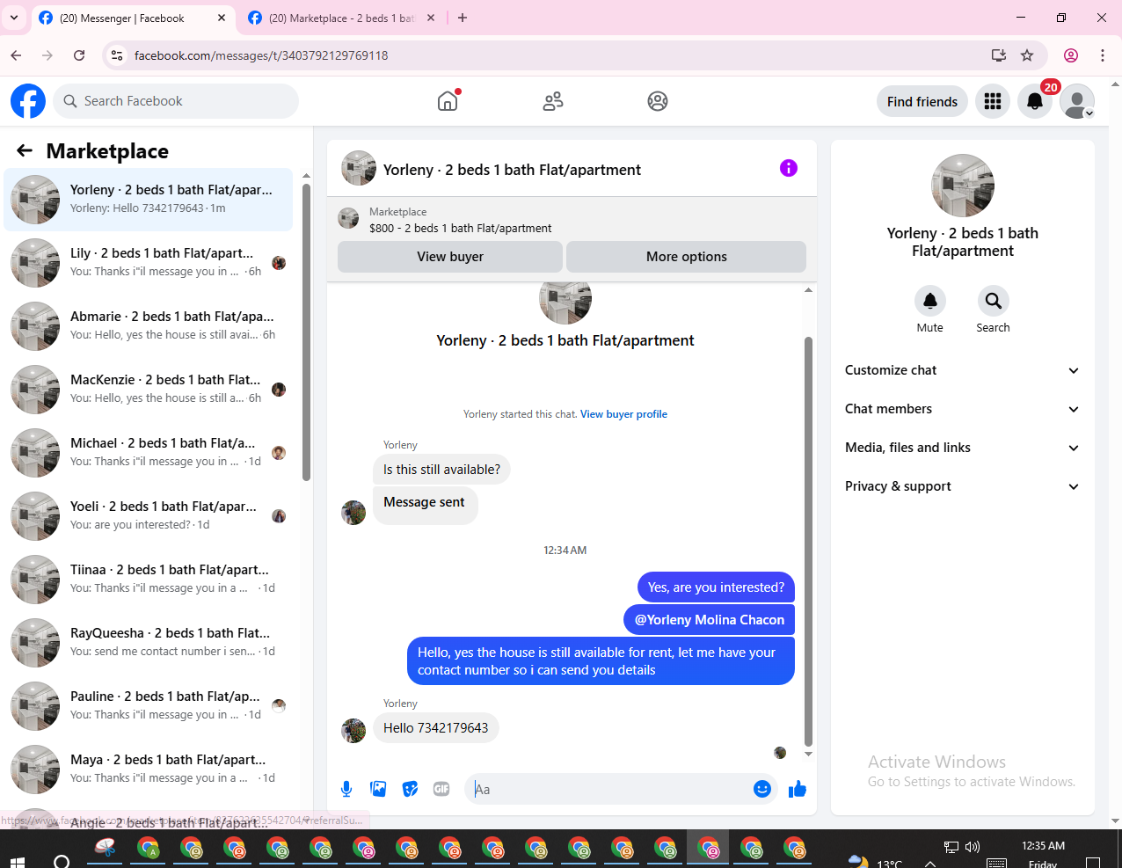This screenshot has height=868, width=1122.
Task: Open the Chrome profile icon in toolbar
Action: pos(1071,55)
